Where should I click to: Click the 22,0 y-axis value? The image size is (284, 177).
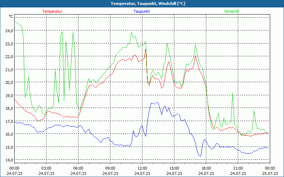pos(9,57)
